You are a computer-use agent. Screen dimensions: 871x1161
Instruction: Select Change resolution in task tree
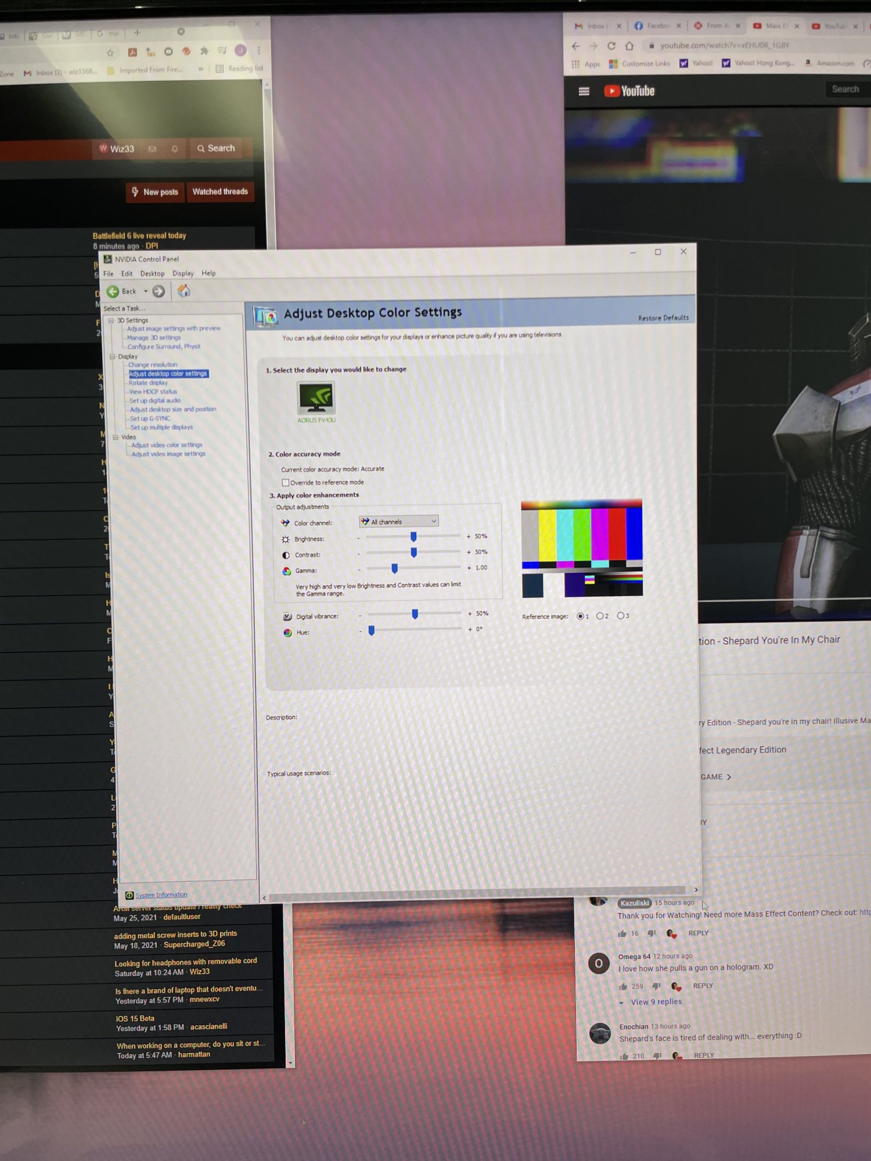[153, 365]
